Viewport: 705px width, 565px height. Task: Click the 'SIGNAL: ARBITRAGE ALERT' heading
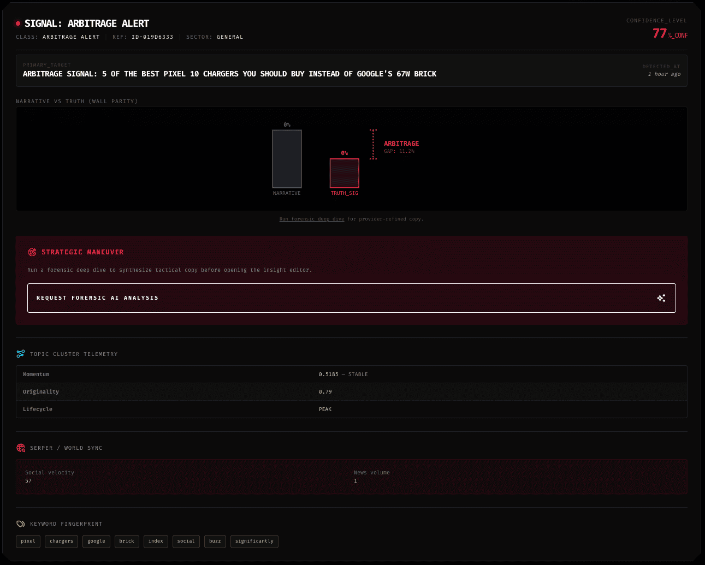click(x=87, y=23)
